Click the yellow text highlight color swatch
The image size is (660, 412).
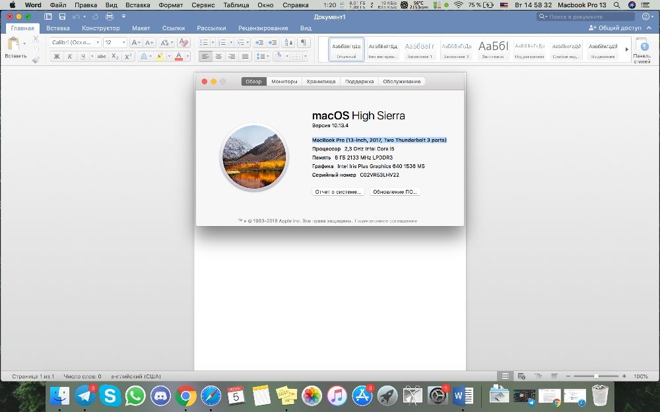tap(160, 56)
